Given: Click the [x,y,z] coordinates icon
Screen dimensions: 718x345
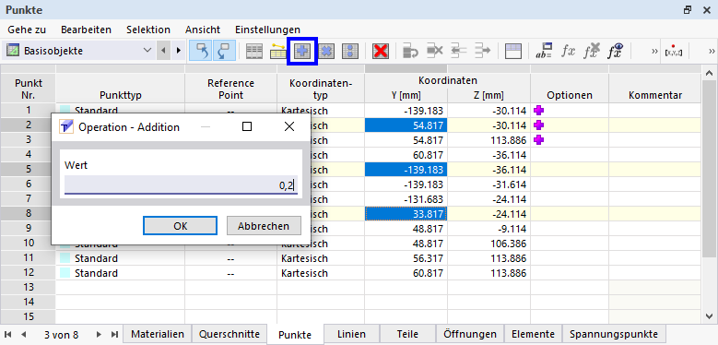Looking at the screenshot, I should (x=673, y=51).
